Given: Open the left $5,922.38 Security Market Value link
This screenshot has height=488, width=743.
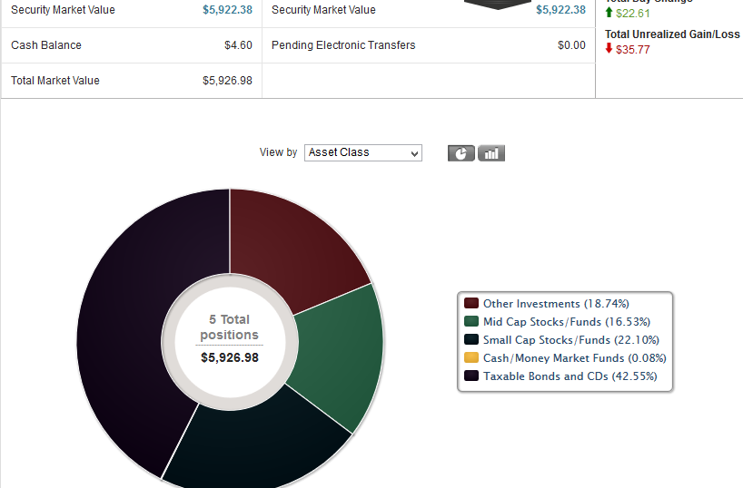Looking at the screenshot, I should (227, 10).
